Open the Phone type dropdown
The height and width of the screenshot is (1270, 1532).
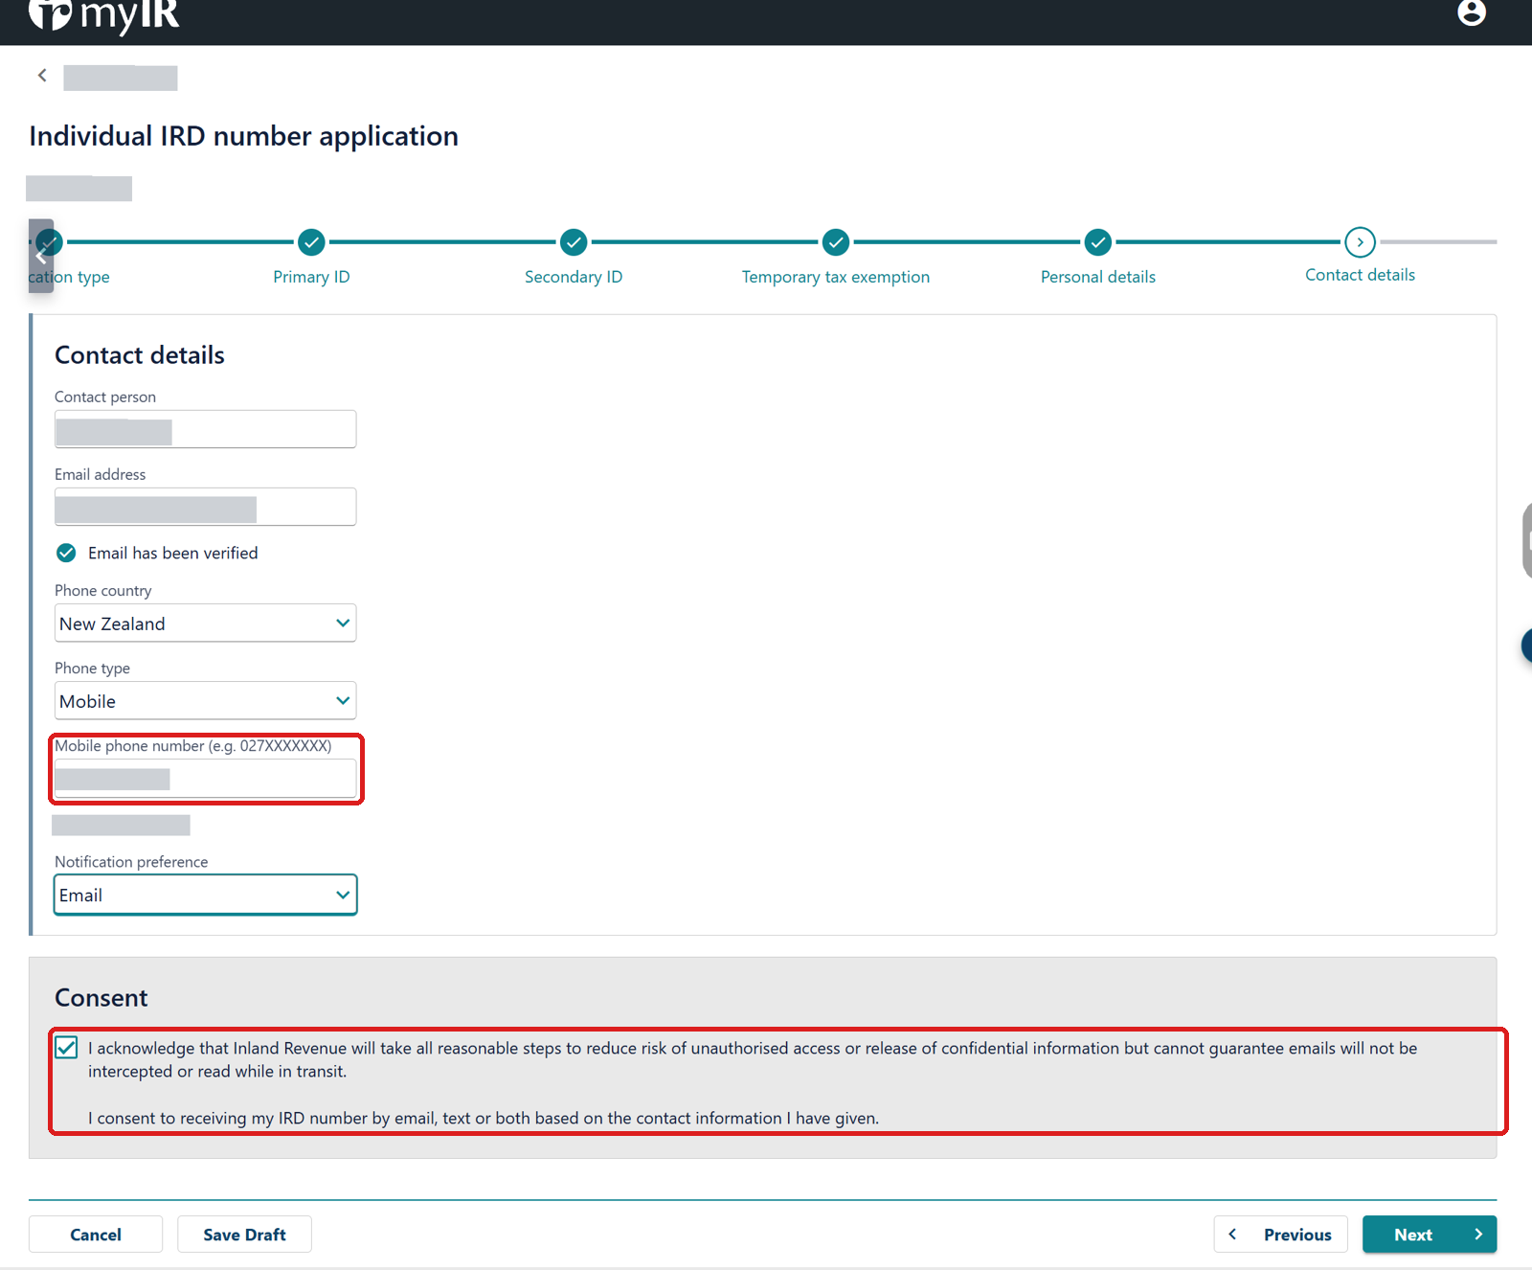205,700
